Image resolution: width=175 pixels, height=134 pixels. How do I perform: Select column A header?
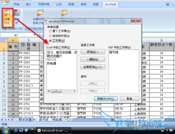click(13, 40)
